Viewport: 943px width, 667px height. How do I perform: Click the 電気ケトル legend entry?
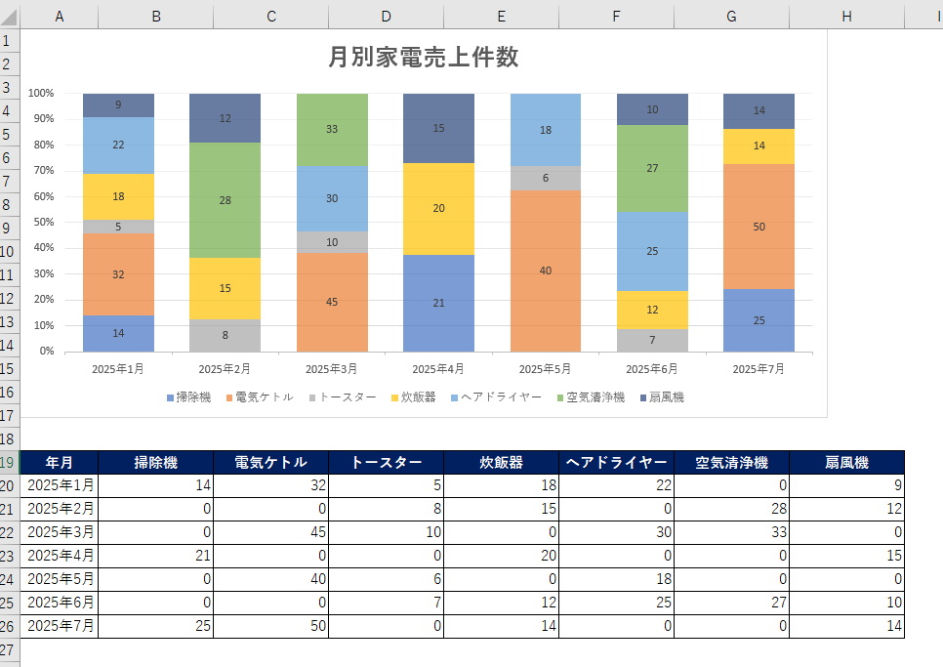[260, 397]
